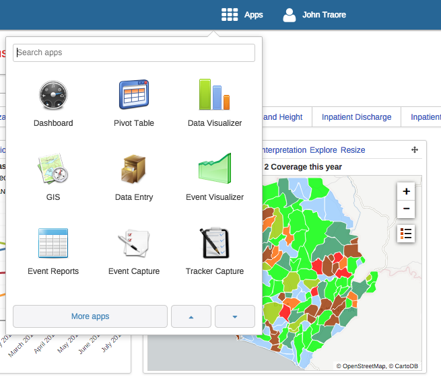Open the Data Entry app
The width and height of the screenshot is (441, 381).
pos(134,170)
